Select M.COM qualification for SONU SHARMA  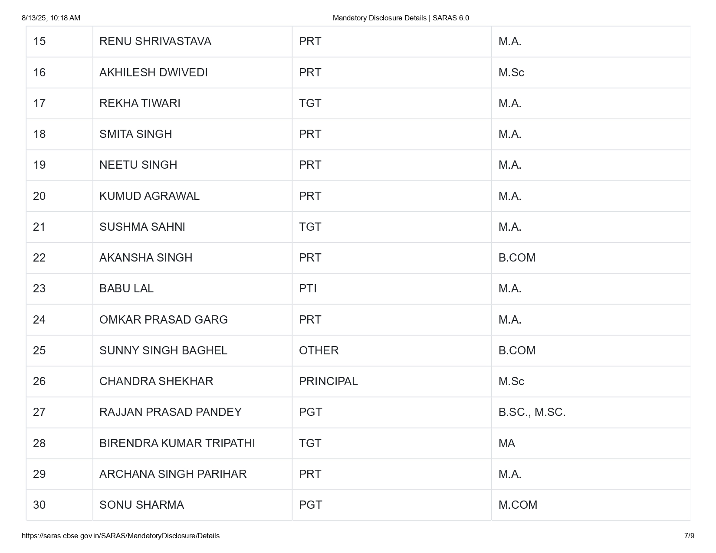(x=518, y=505)
